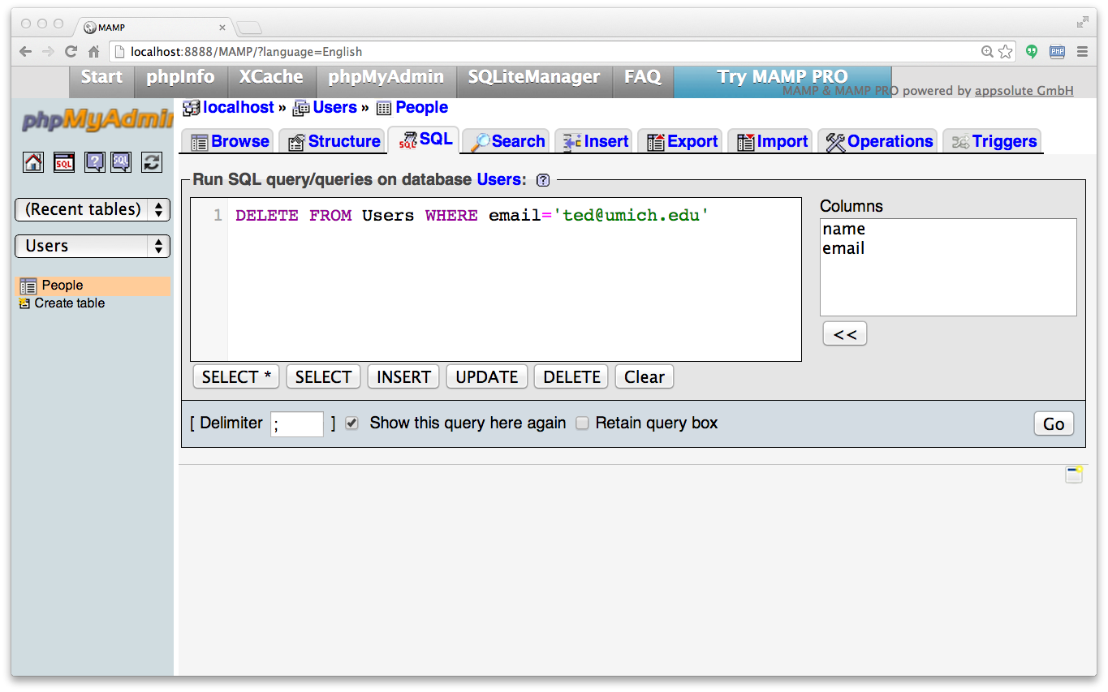The height and width of the screenshot is (692, 1108).
Task: Click browser back arrow
Action: coord(25,51)
